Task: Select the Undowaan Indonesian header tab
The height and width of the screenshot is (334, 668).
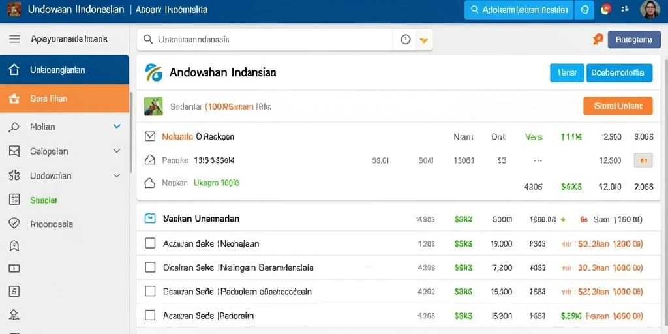Action: click(x=76, y=9)
